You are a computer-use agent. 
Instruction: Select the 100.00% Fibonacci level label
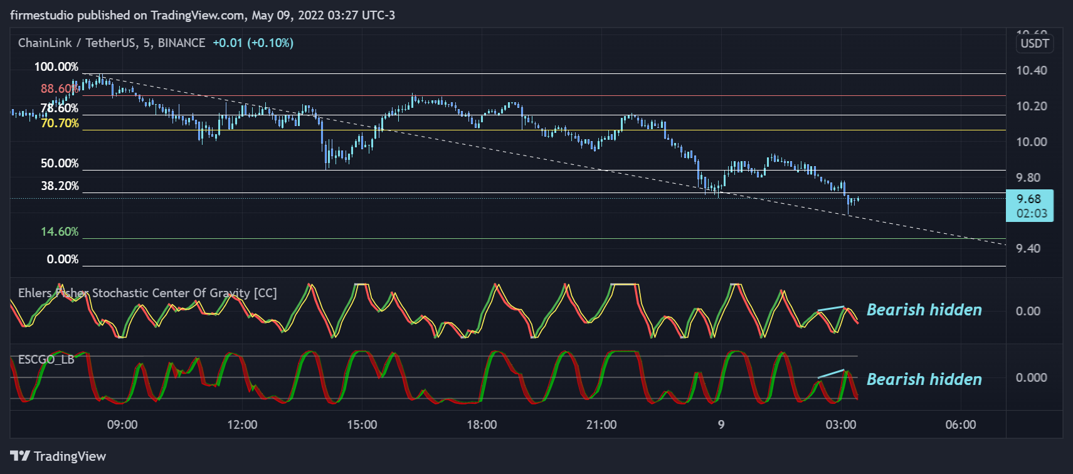(56, 67)
